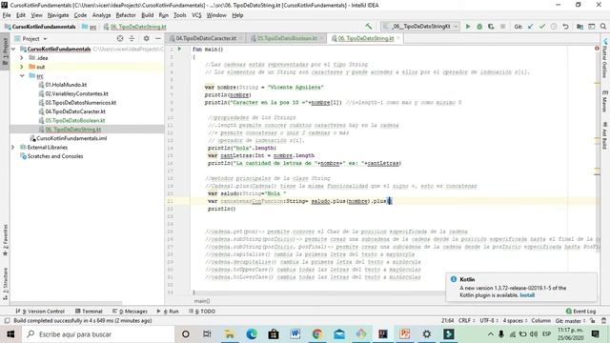Show Git history clock icon

click(554, 27)
